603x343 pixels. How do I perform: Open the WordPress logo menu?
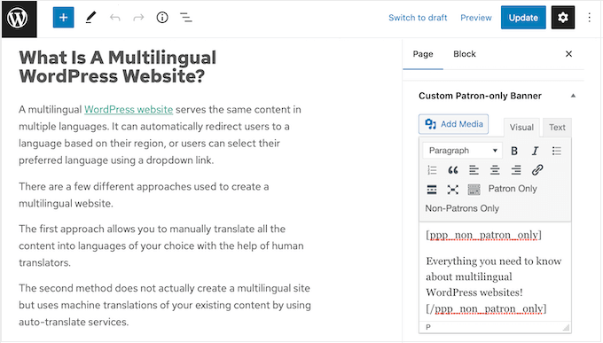click(19, 19)
